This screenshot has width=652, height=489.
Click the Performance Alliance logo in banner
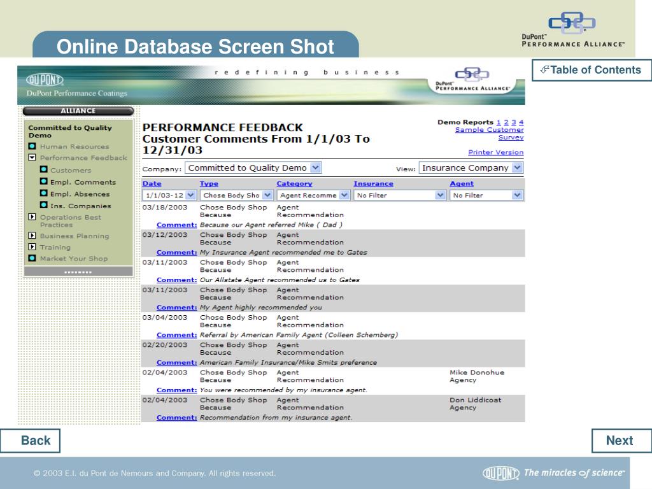tap(472, 80)
